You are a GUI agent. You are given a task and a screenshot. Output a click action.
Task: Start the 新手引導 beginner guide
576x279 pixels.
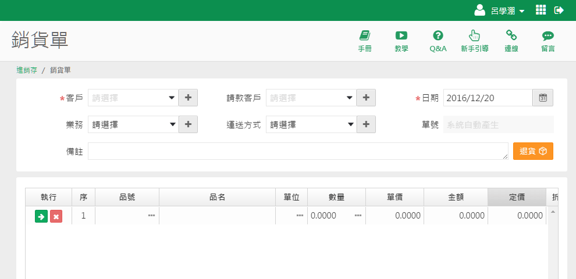point(474,41)
